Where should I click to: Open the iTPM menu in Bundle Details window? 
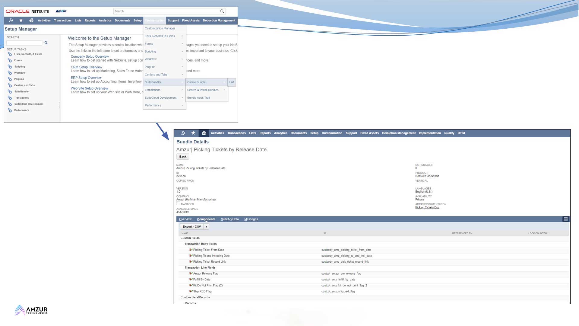tap(461, 133)
